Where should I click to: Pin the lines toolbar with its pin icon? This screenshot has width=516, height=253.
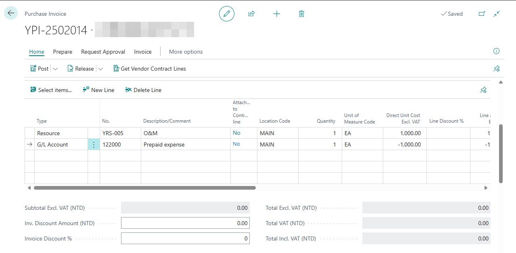tap(483, 90)
